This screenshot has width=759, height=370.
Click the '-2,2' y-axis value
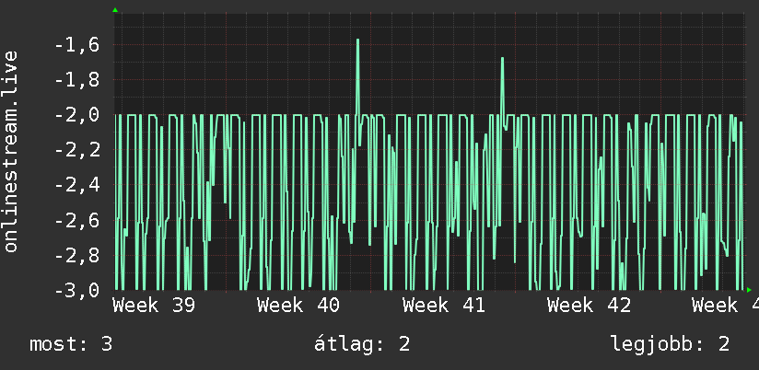(x=77, y=150)
